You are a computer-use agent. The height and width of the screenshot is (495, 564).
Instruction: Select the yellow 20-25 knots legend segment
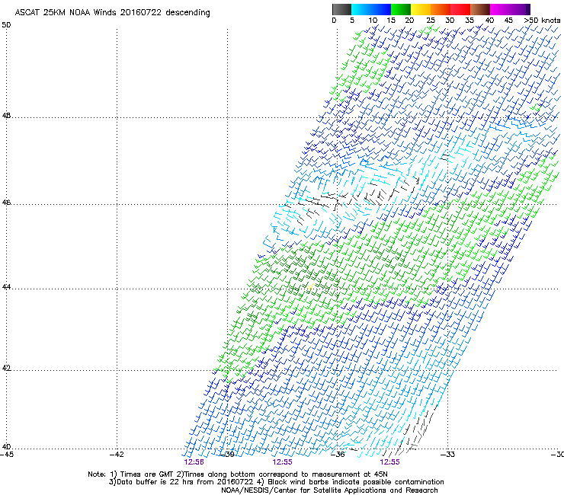tap(421, 9)
